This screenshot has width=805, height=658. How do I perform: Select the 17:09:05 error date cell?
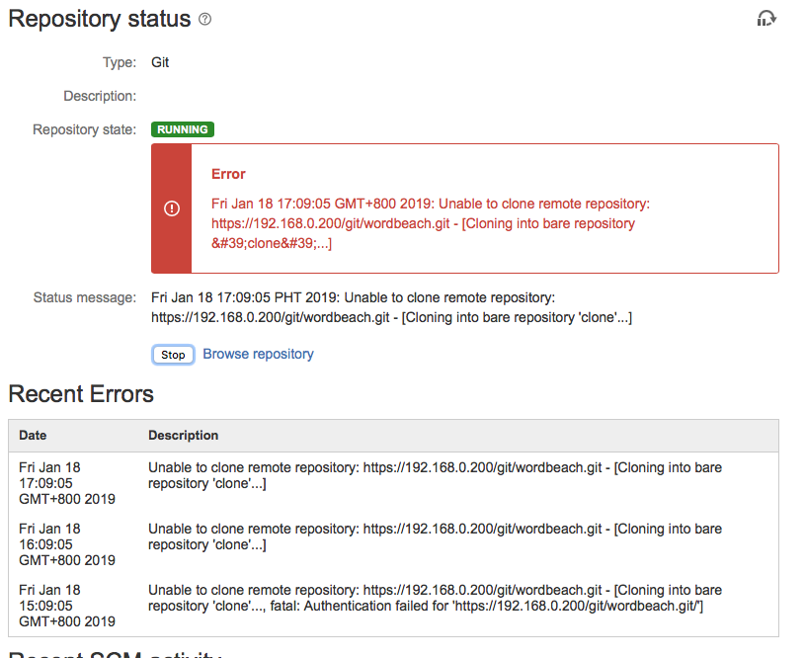coord(67,483)
